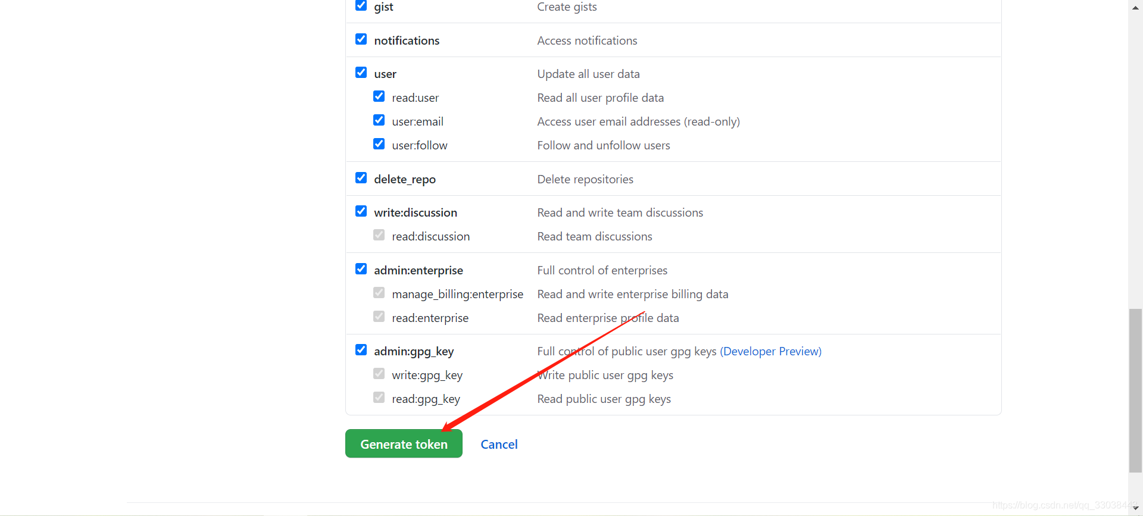Click the read:enterprise checkbox
The image size is (1143, 516).
tap(379, 317)
